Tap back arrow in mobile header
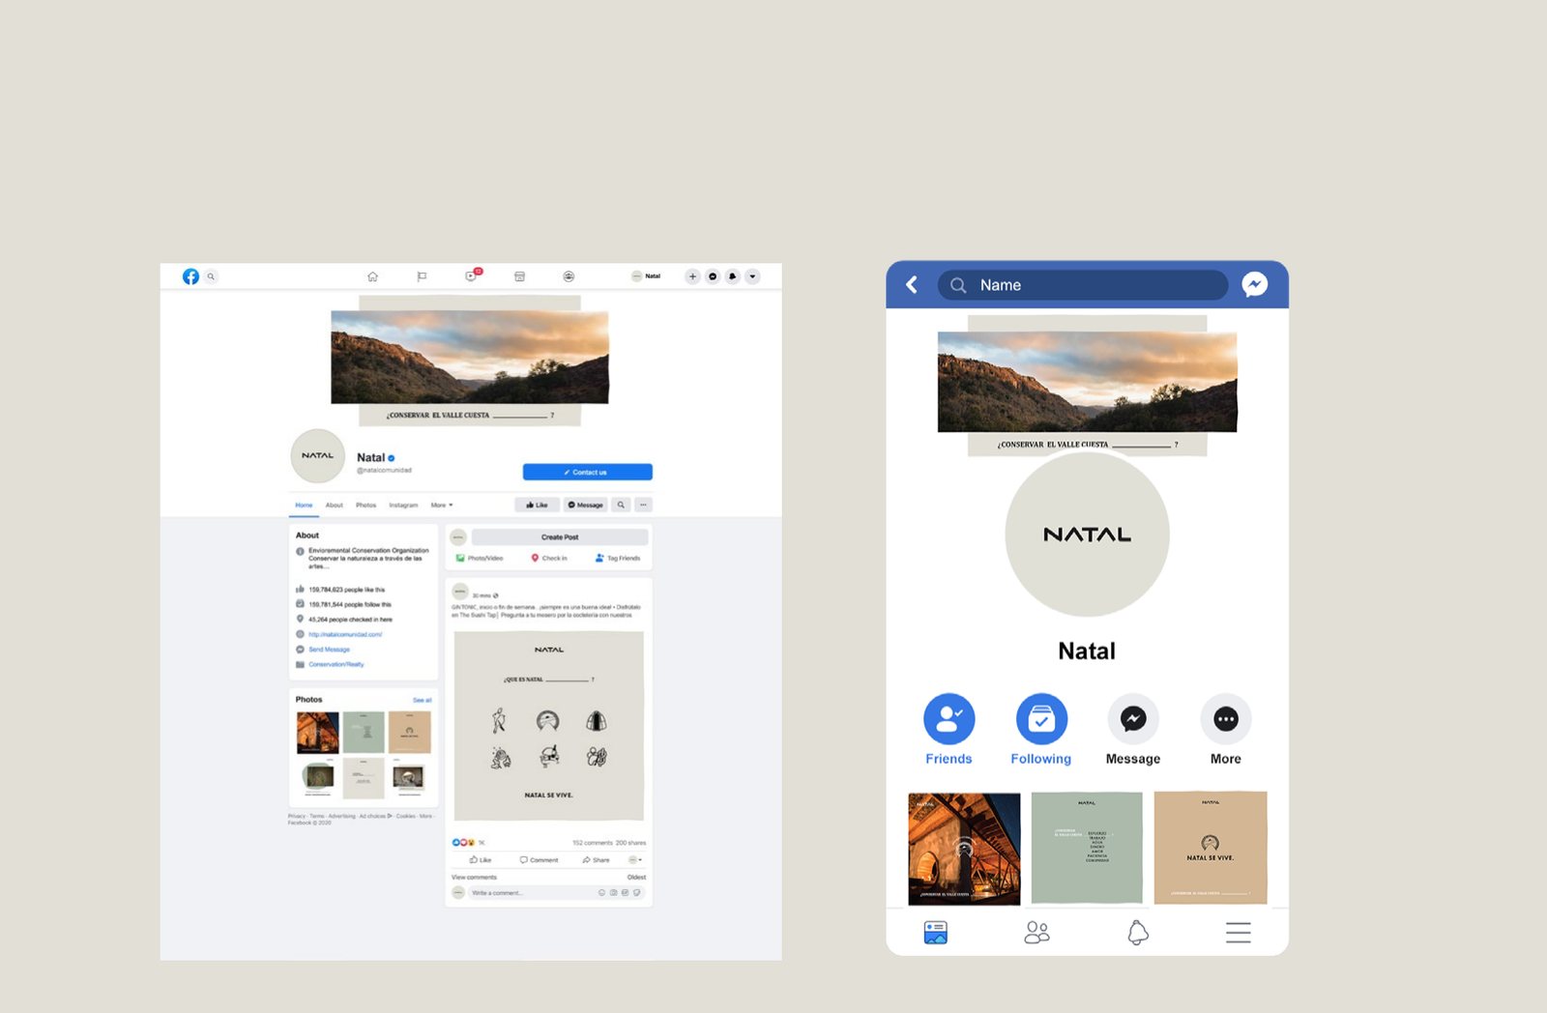This screenshot has width=1547, height=1013. tap(912, 284)
